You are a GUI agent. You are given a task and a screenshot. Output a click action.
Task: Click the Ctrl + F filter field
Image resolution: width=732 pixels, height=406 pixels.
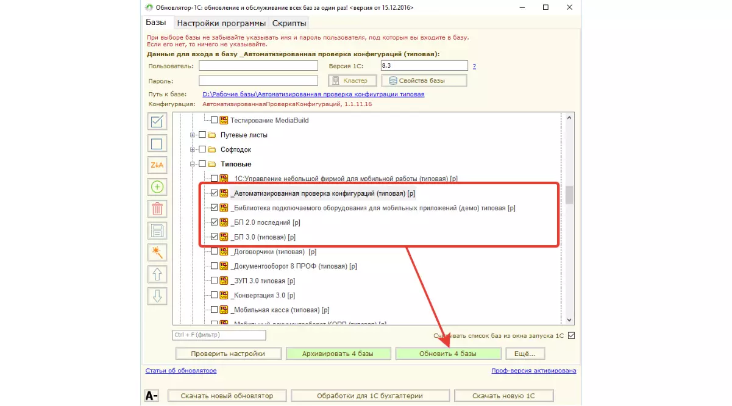click(x=219, y=335)
